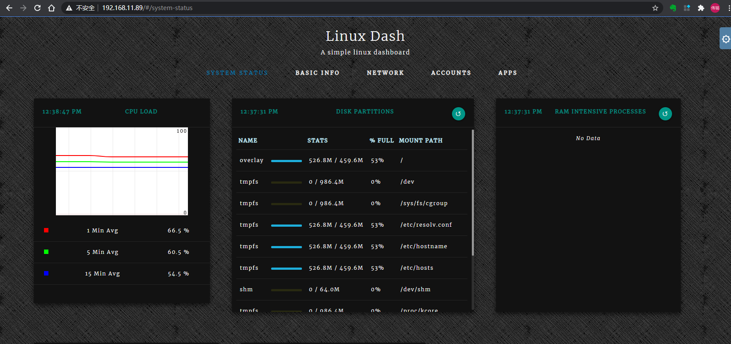Viewport: 731px width, 344px height.
Task: Click the red 1 Min Avg swatch
Action: 46,230
